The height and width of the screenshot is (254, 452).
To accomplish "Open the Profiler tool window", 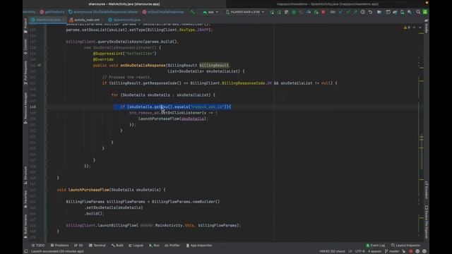I will [172, 246].
